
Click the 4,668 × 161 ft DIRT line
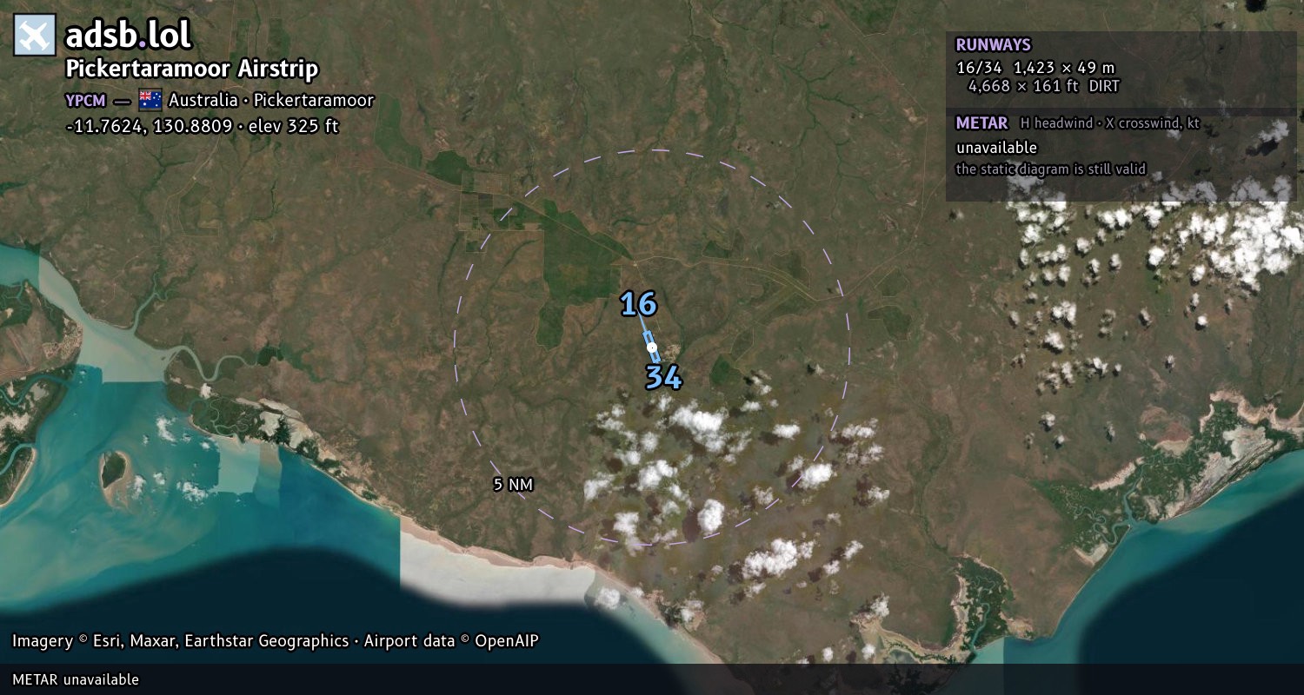(x=1044, y=86)
